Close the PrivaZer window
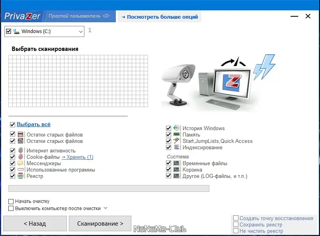The width and height of the screenshot is (320, 236). [308, 16]
